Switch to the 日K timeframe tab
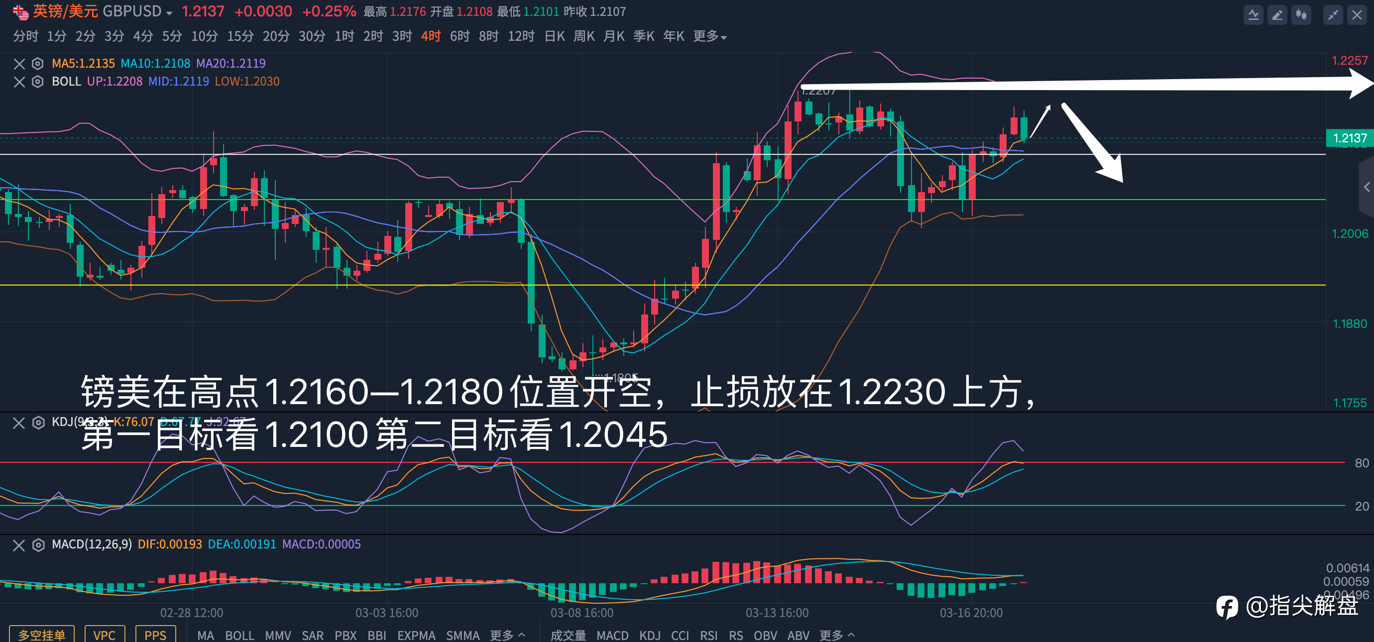This screenshot has height=642, width=1374. tap(555, 36)
